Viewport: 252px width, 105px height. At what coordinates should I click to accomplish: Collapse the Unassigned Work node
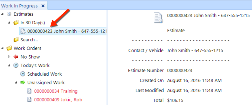pyautogui.click(x=16, y=83)
